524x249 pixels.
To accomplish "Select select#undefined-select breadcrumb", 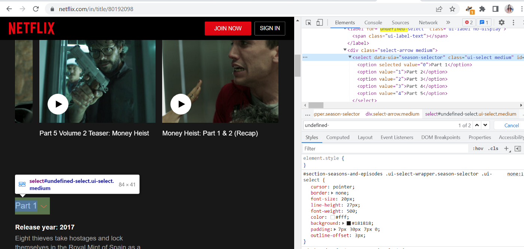I will [470, 114].
